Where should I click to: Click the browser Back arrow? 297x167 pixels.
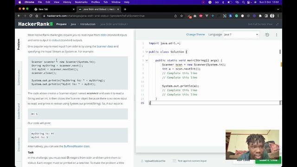pos(19,16)
